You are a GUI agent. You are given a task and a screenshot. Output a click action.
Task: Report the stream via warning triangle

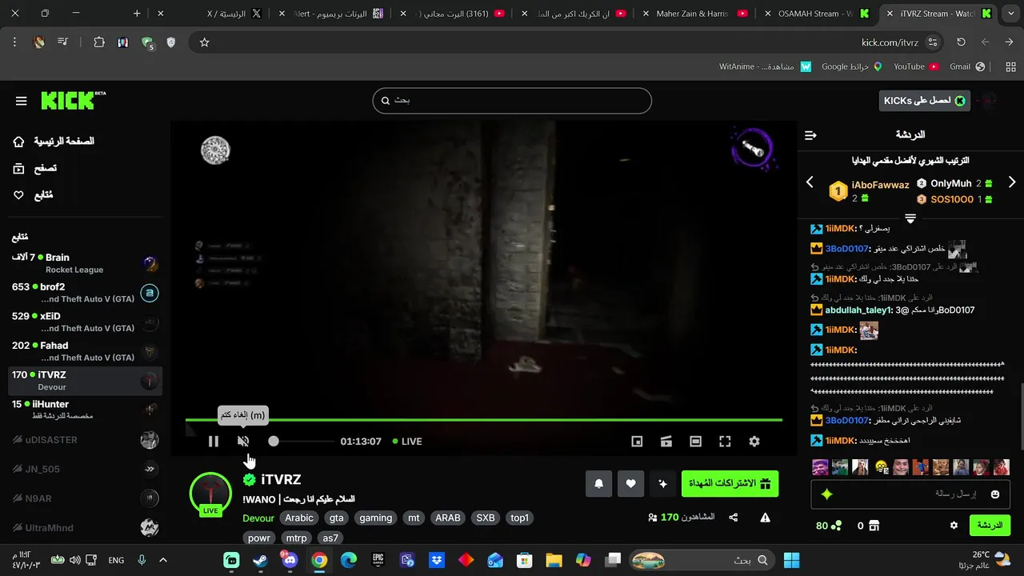(x=765, y=518)
